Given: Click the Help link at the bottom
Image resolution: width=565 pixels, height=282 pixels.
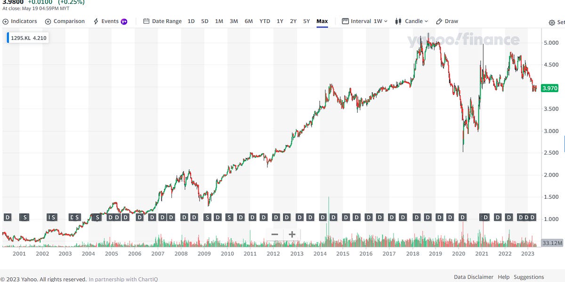Looking at the screenshot, I should tap(503, 277).
